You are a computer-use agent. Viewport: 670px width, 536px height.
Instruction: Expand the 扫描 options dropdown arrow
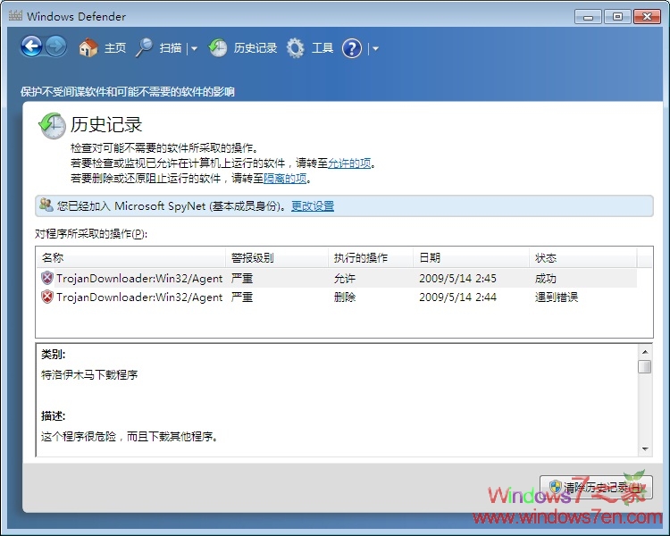[x=194, y=48]
